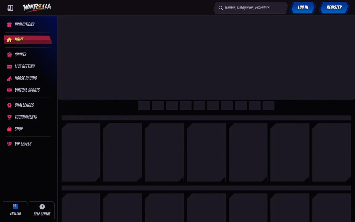This screenshot has height=222, width=355.
Task: Click the Horse Racing horse icon
Action: 9,78
